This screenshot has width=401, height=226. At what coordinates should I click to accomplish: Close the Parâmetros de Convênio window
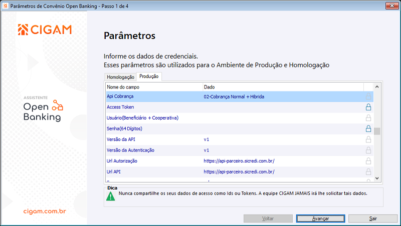tap(392, 5)
